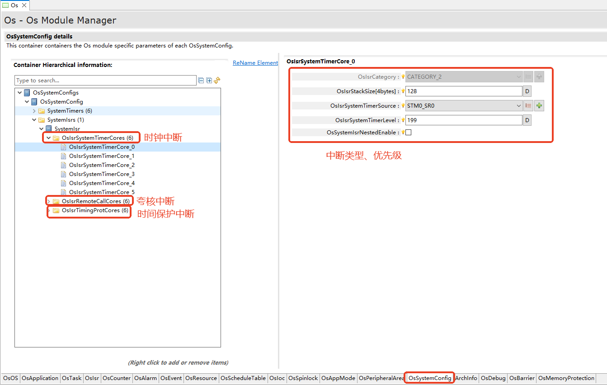Select the OsPeripheralArea tab

pyautogui.click(x=381, y=378)
